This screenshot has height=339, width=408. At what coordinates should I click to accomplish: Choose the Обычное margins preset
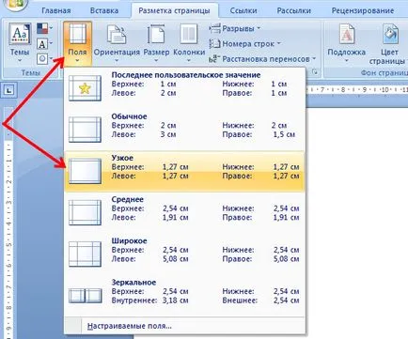(185, 130)
